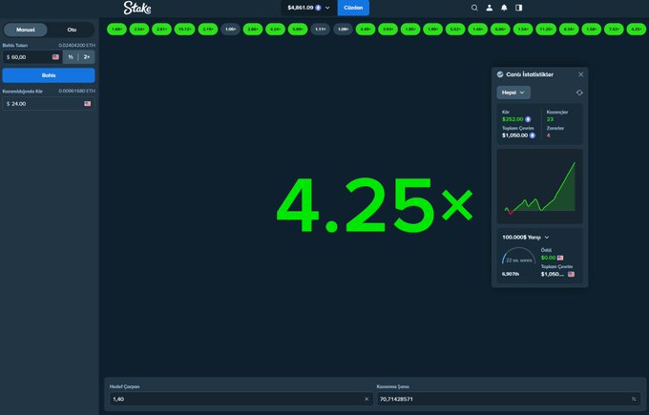Click the ETH coin icon beside balance
The image size is (649, 415).
point(318,8)
